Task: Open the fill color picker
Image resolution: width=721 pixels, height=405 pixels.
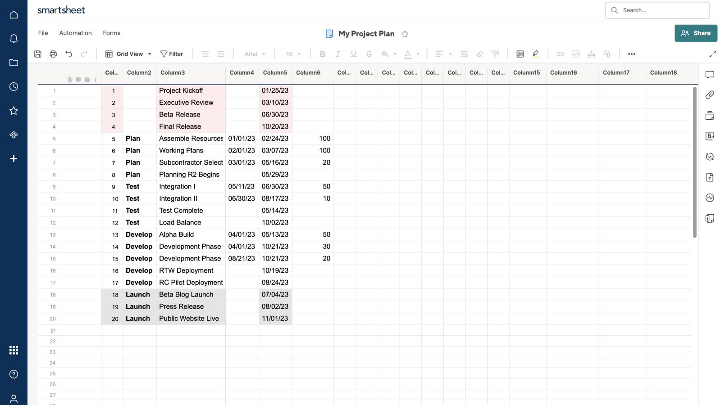Action: coord(385,54)
